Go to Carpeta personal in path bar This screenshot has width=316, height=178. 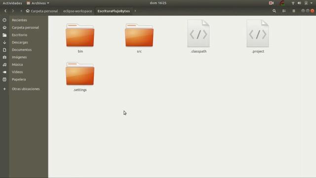42,11
